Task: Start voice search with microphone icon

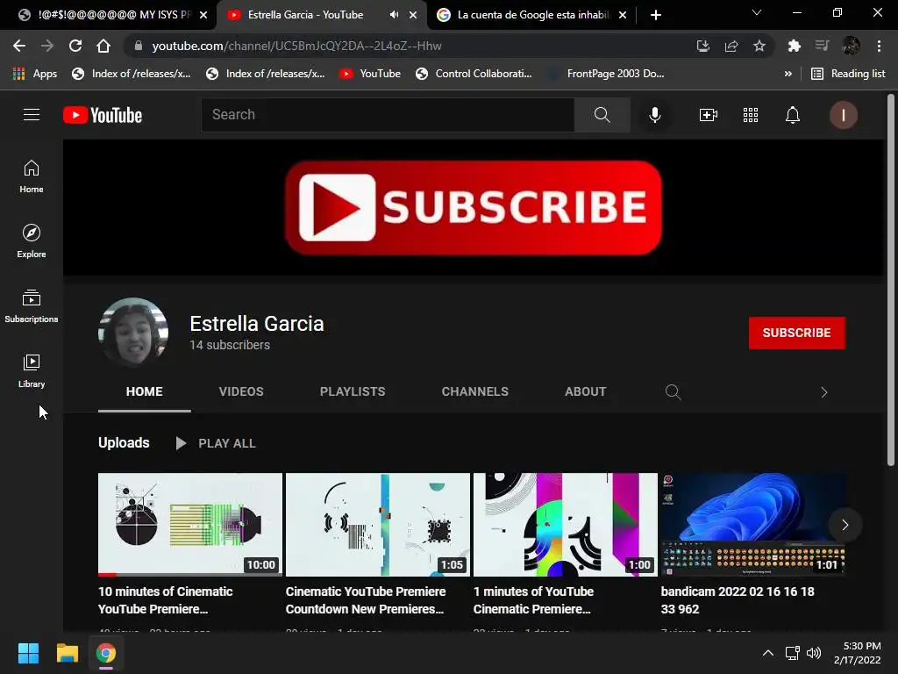Action: 654,115
